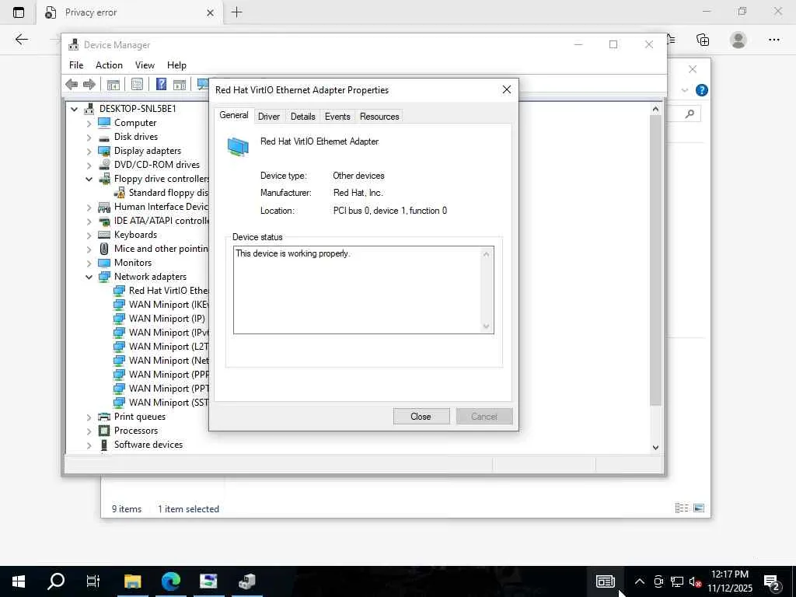The image size is (796, 597).
Task: Open the File menu in Device Manager
Action: coord(76,65)
